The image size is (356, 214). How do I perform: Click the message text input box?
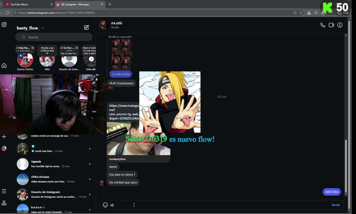pos(220,205)
